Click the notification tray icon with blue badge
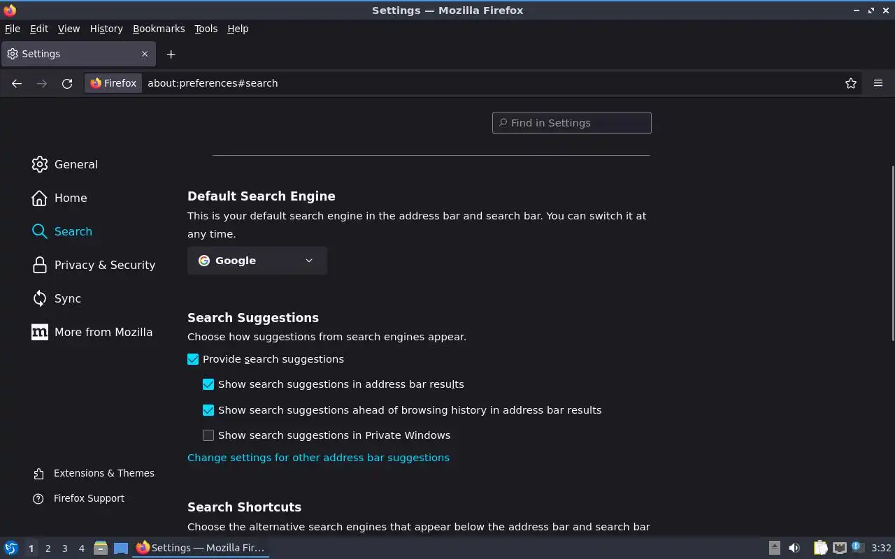This screenshot has height=559, width=895. point(858,548)
